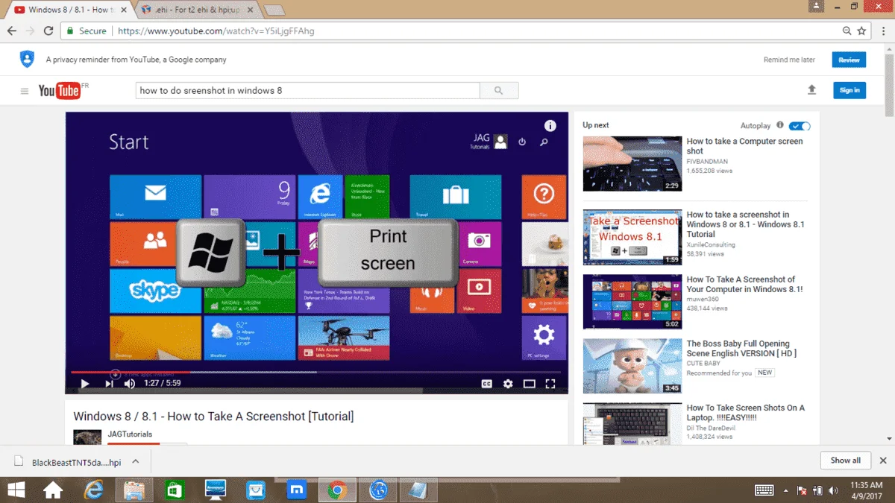Switch to the 'For t2 ehi & hpi' tab

[195, 10]
